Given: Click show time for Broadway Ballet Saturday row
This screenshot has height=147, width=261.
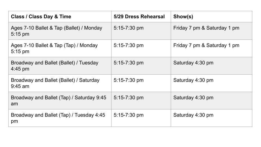Looking at the screenshot, I should click(193, 80).
